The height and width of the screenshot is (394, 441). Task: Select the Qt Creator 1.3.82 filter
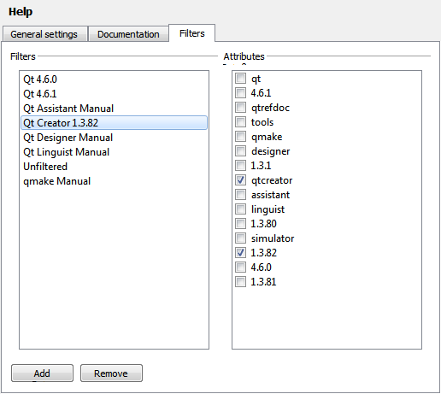tap(114, 123)
